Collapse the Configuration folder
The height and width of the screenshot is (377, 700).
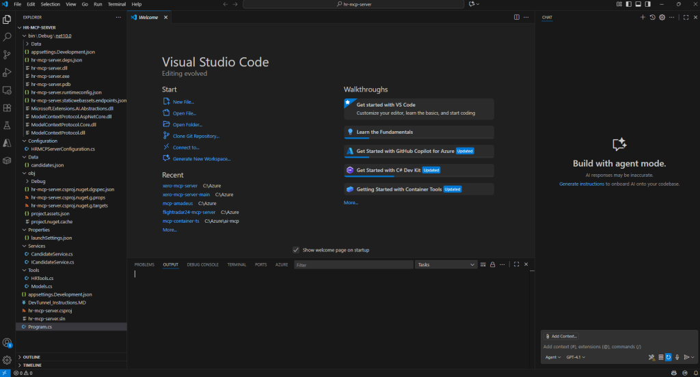(42, 141)
